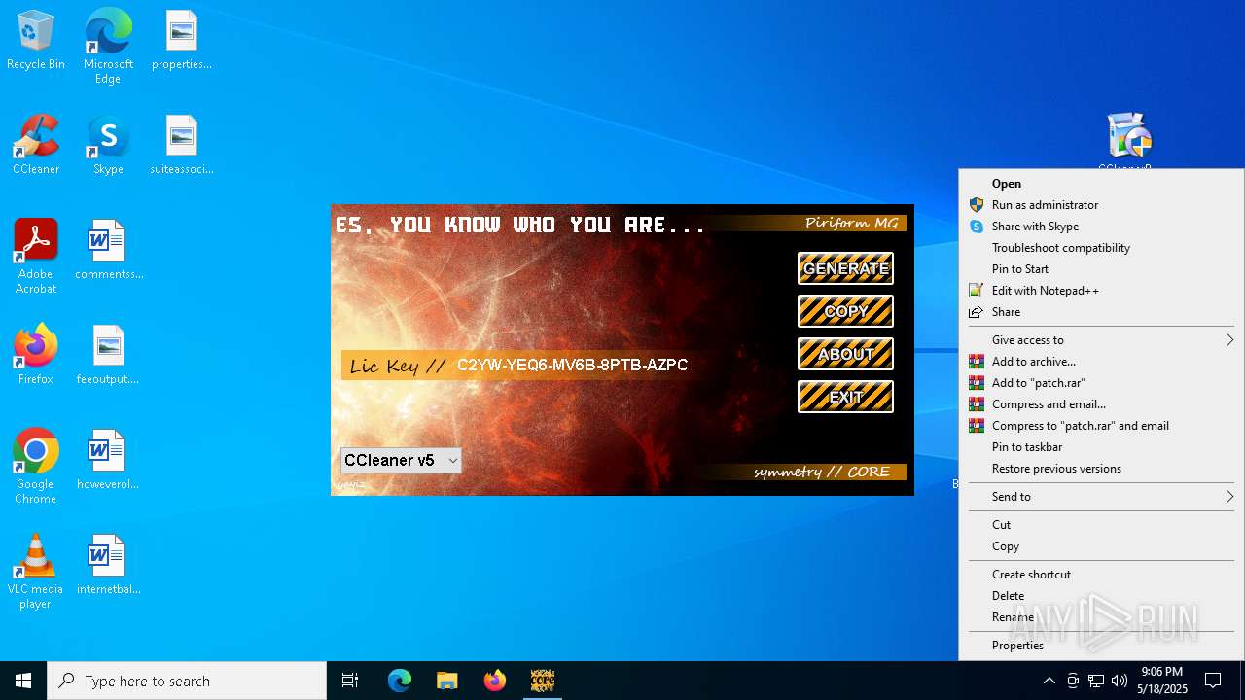Choose Share in the context menu
The width and height of the screenshot is (1245, 700).
coord(1101,311)
